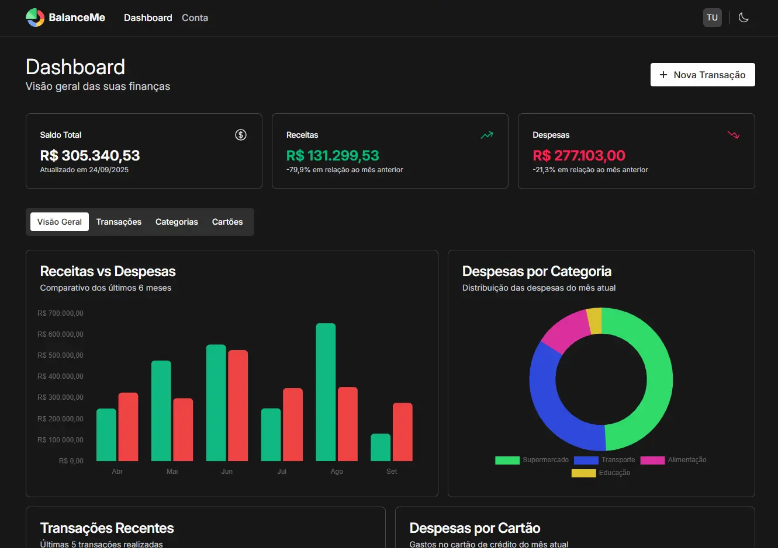Image resolution: width=778 pixels, height=548 pixels.
Task: Click the green Mai receitas bar
Action: click(161, 411)
